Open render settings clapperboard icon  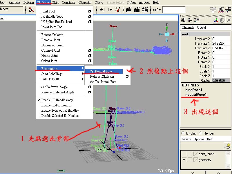click(145, 10)
